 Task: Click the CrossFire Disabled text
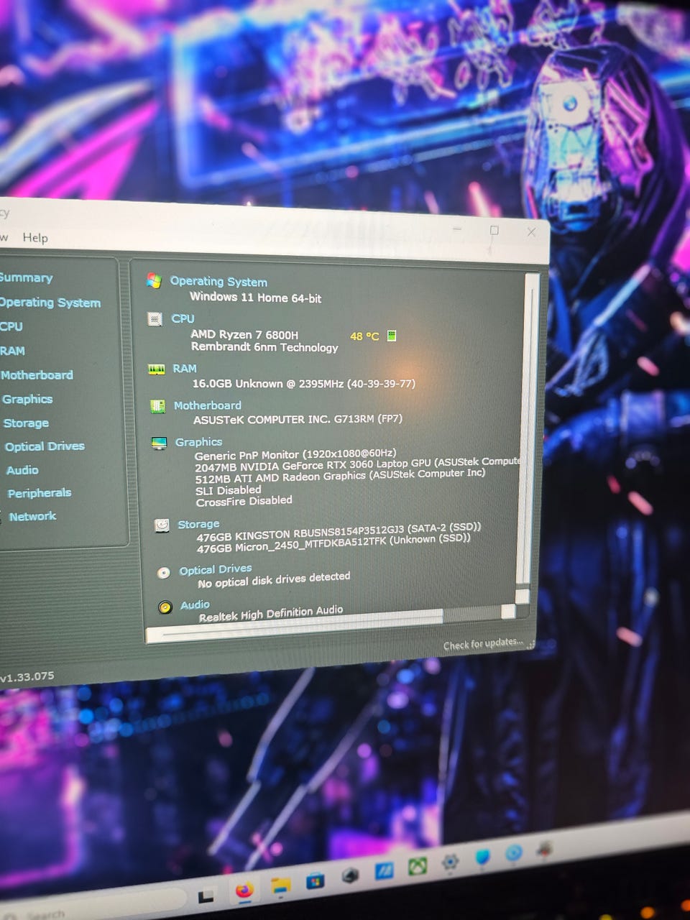click(244, 501)
